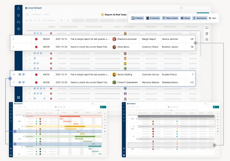Click the main window search field
Viewport: 230px width, 161px height.
(194, 8)
